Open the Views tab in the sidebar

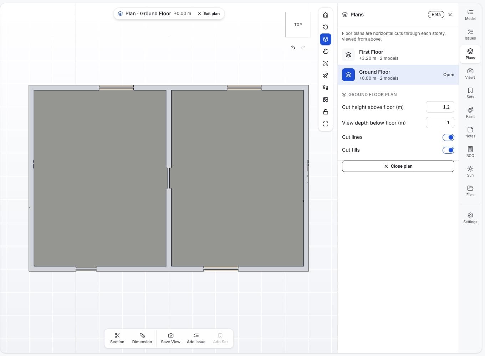470,74
